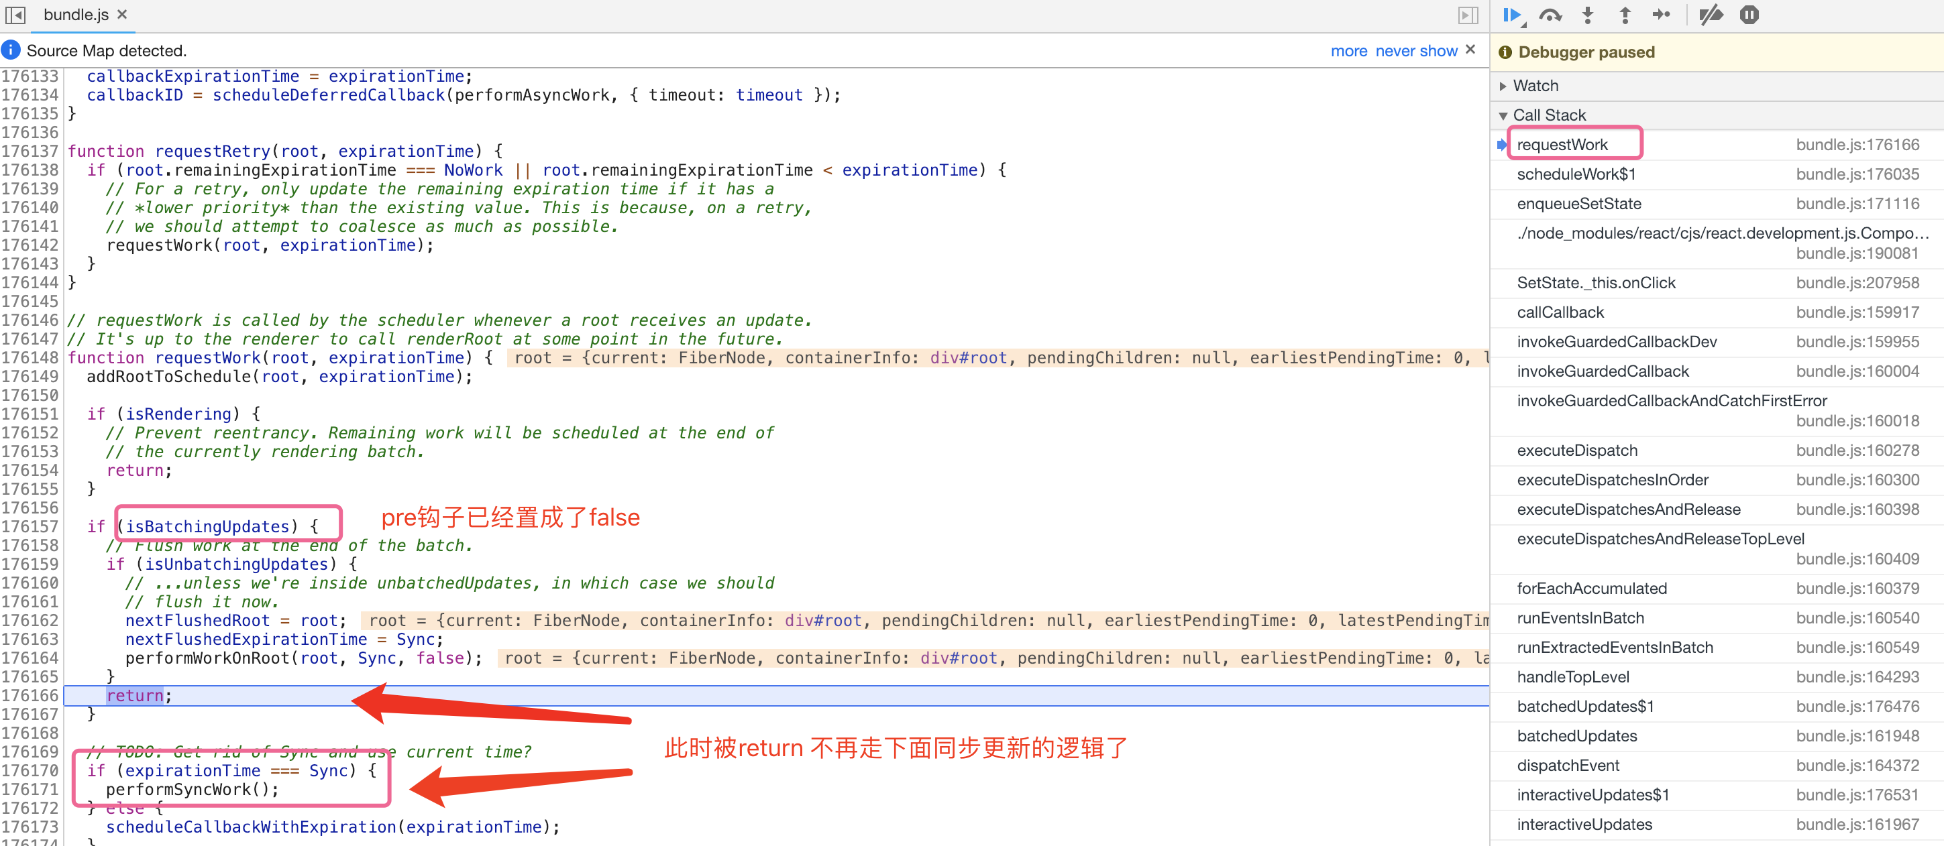Click line number 176164 gutter
1944x846 pixels.
point(30,658)
